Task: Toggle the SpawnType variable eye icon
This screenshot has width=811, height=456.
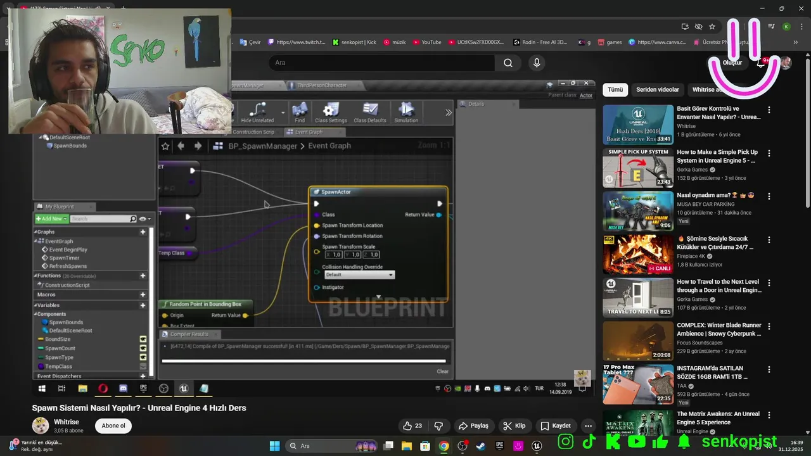Action: (143, 357)
